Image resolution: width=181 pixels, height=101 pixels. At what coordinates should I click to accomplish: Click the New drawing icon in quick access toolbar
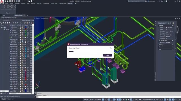5,1
